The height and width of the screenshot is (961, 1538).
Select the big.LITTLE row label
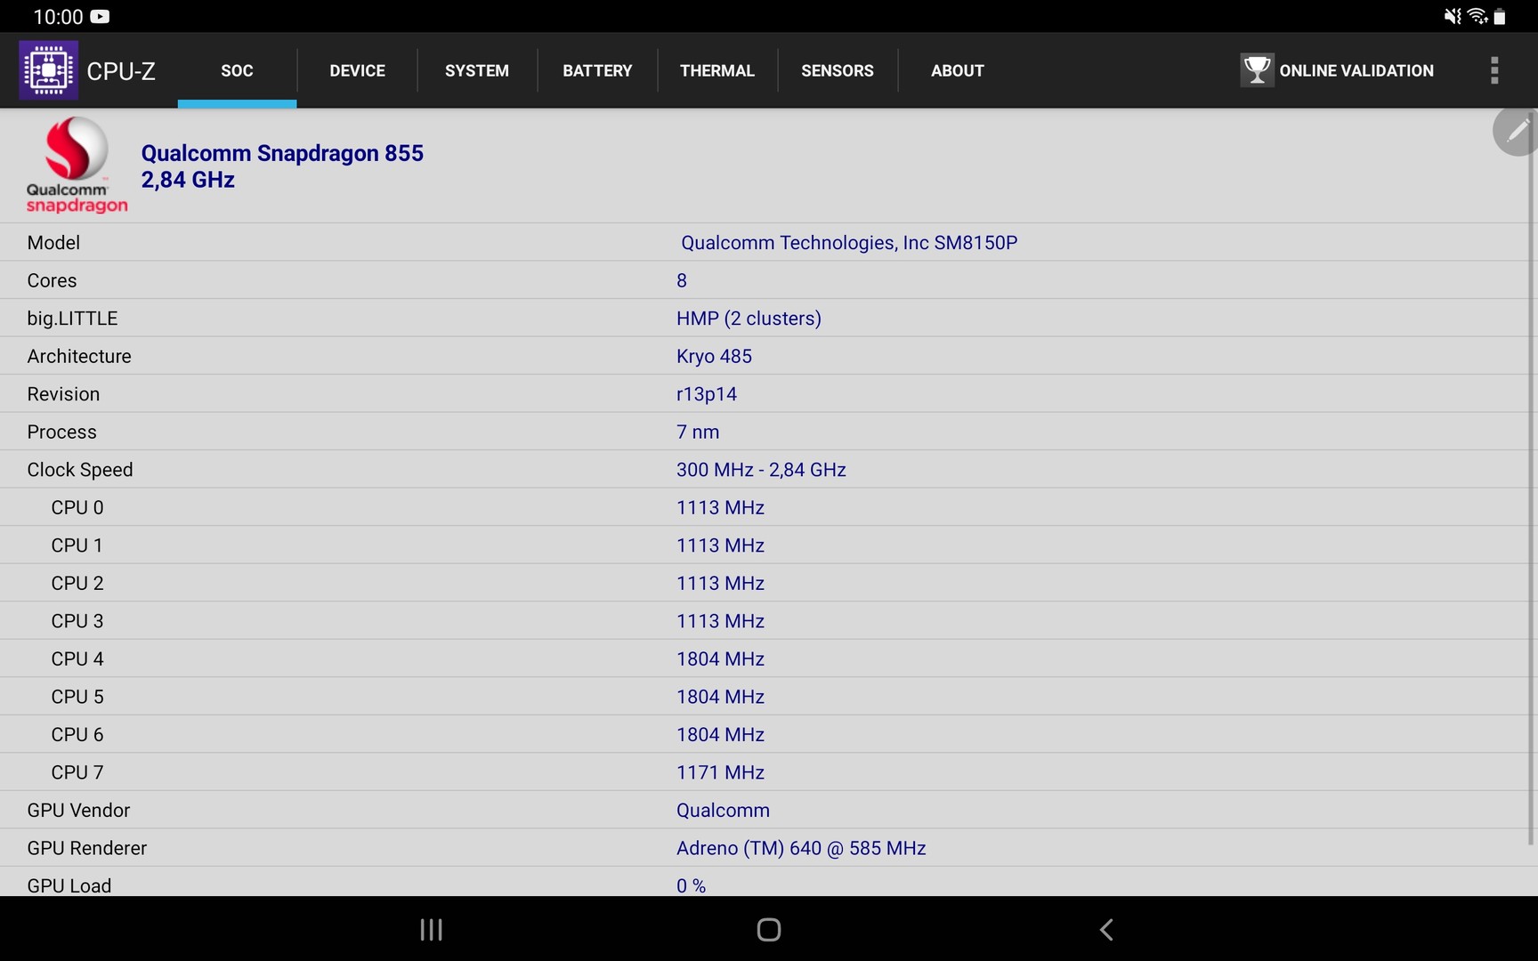pyautogui.click(x=72, y=319)
